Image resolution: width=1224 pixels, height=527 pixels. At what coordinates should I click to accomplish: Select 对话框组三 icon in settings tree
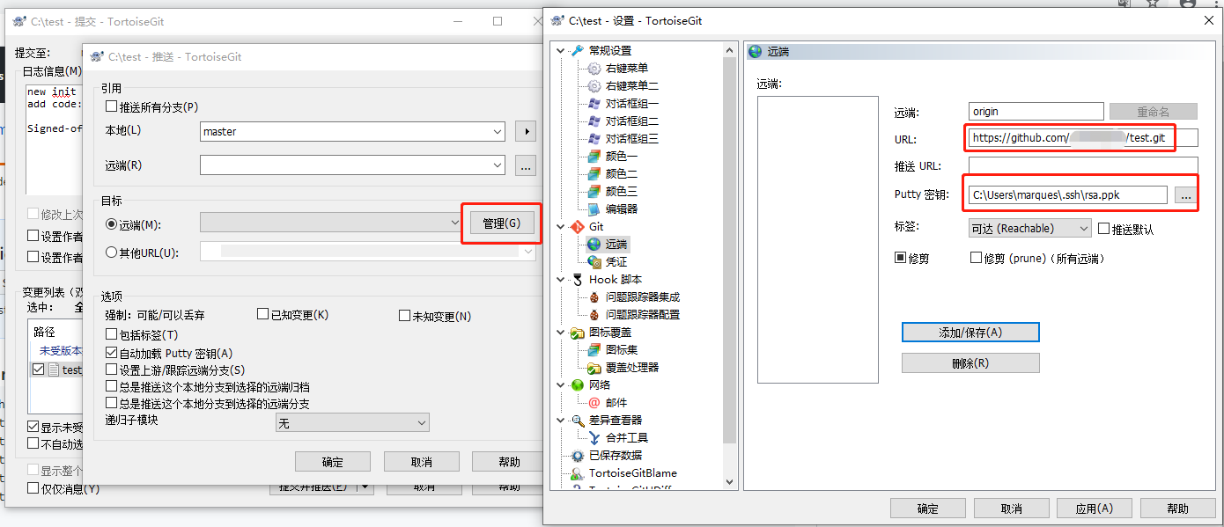pos(594,138)
